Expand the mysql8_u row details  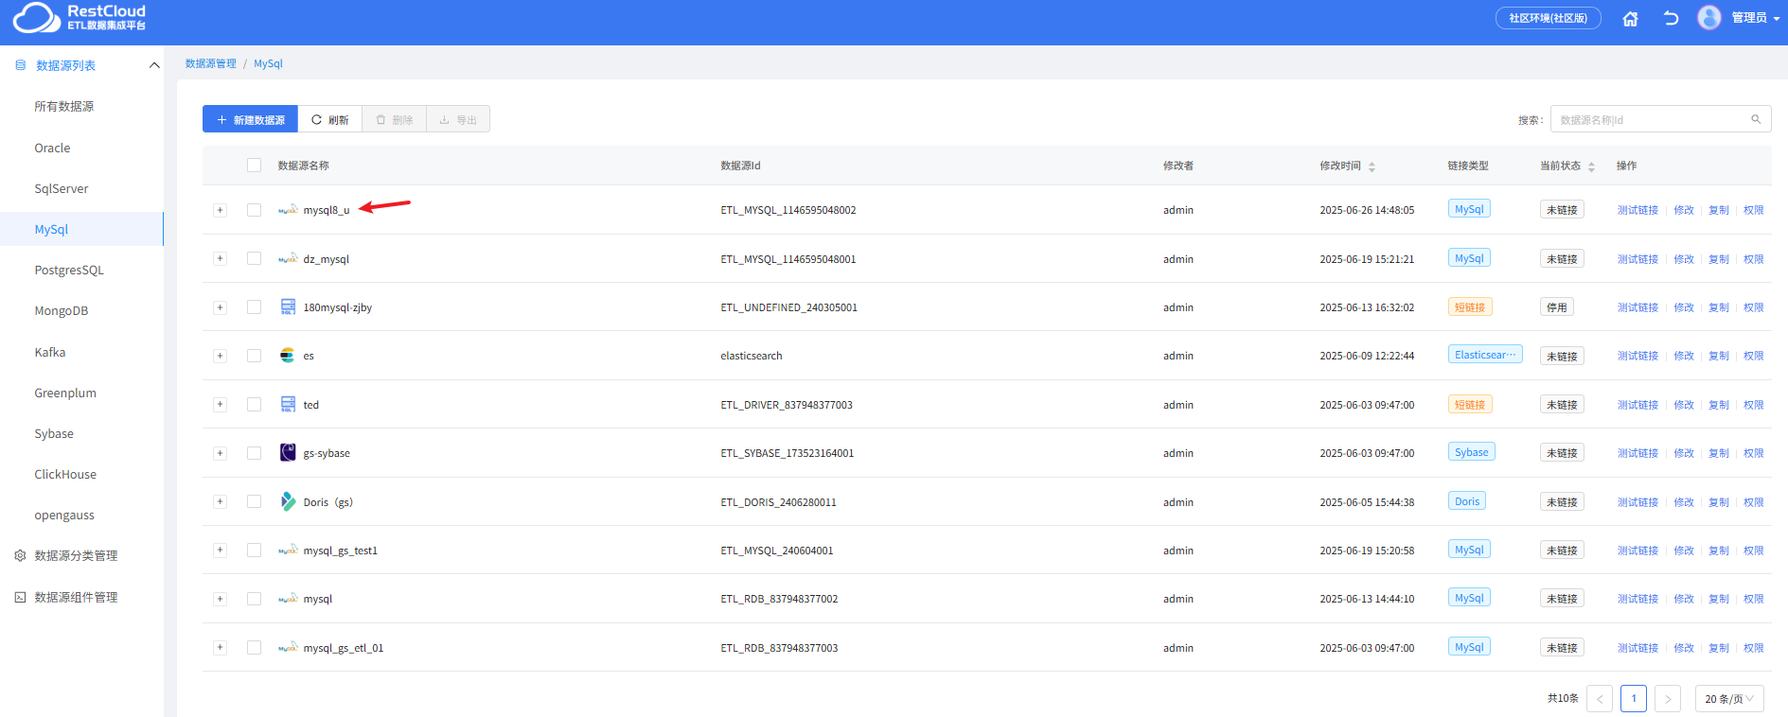coord(220,210)
